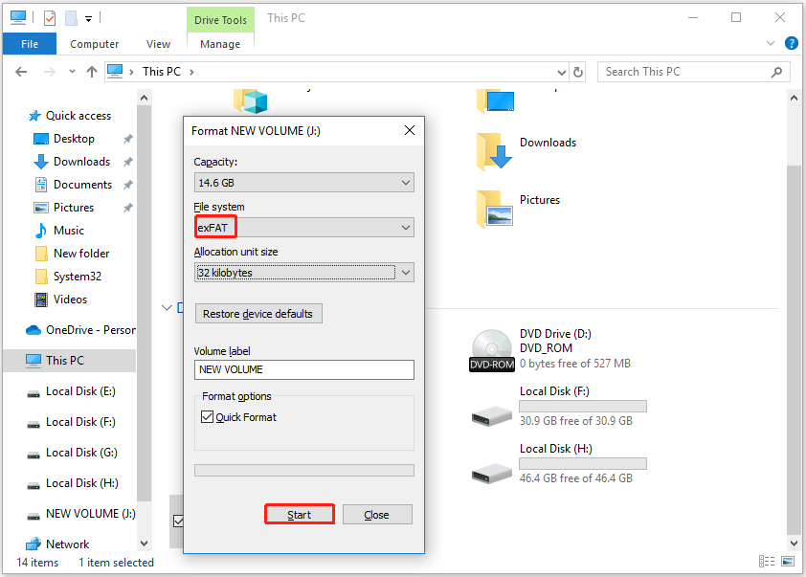Click the Properties quick access toolbar icon
Viewport: 806px width, 577px height.
50,18
